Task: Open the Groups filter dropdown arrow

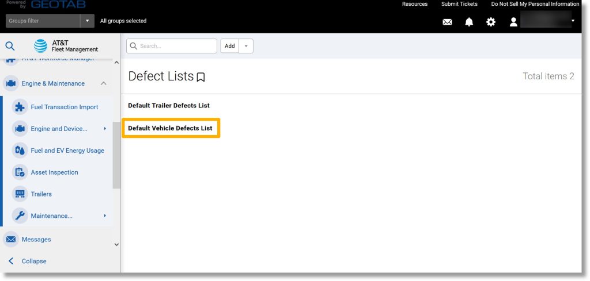Action: pyautogui.click(x=88, y=21)
